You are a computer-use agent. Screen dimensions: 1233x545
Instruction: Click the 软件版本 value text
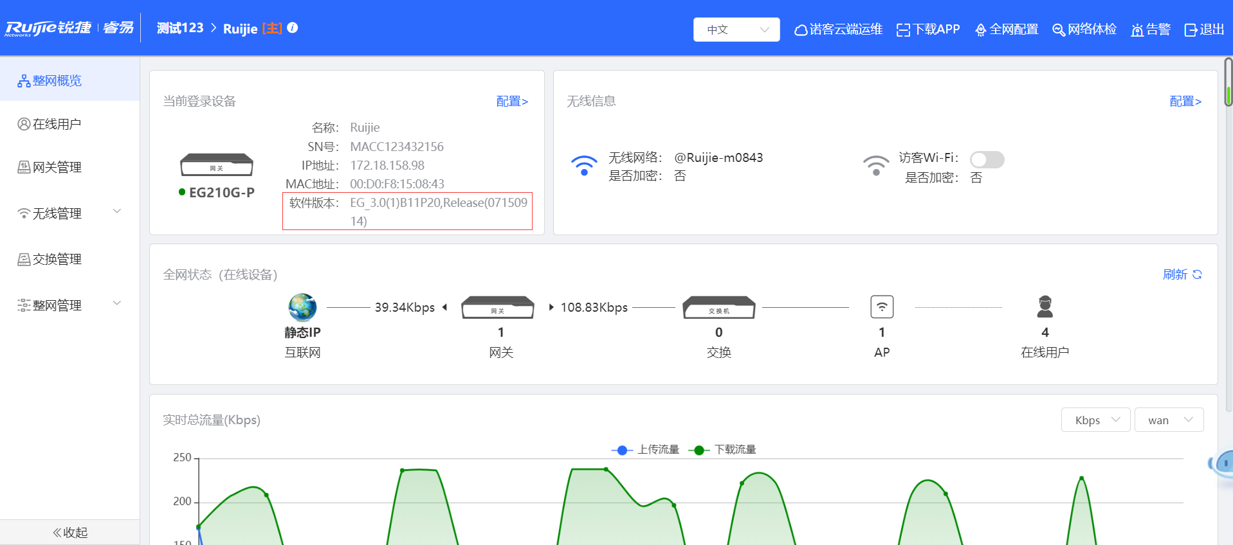click(439, 211)
